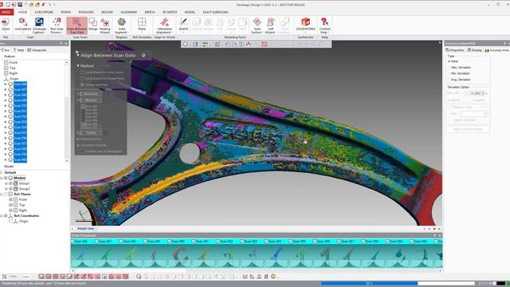Open the Loft Wizard
The height and width of the screenshot is (287, 510).
pos(270,26)
